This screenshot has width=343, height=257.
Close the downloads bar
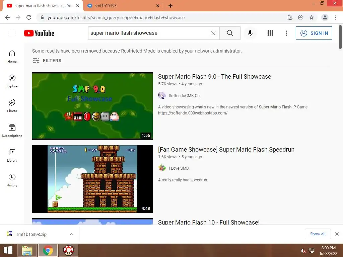click(337, 234)
